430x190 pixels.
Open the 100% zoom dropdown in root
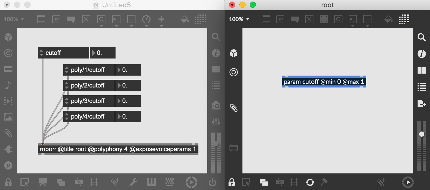click(x=239, y=19)
